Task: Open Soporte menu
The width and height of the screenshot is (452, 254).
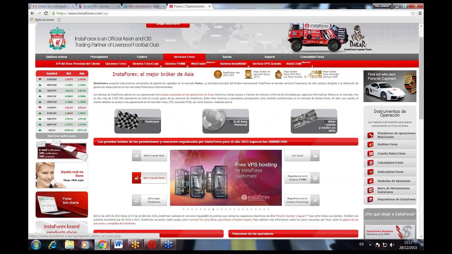Action: (x=269, y=57)
